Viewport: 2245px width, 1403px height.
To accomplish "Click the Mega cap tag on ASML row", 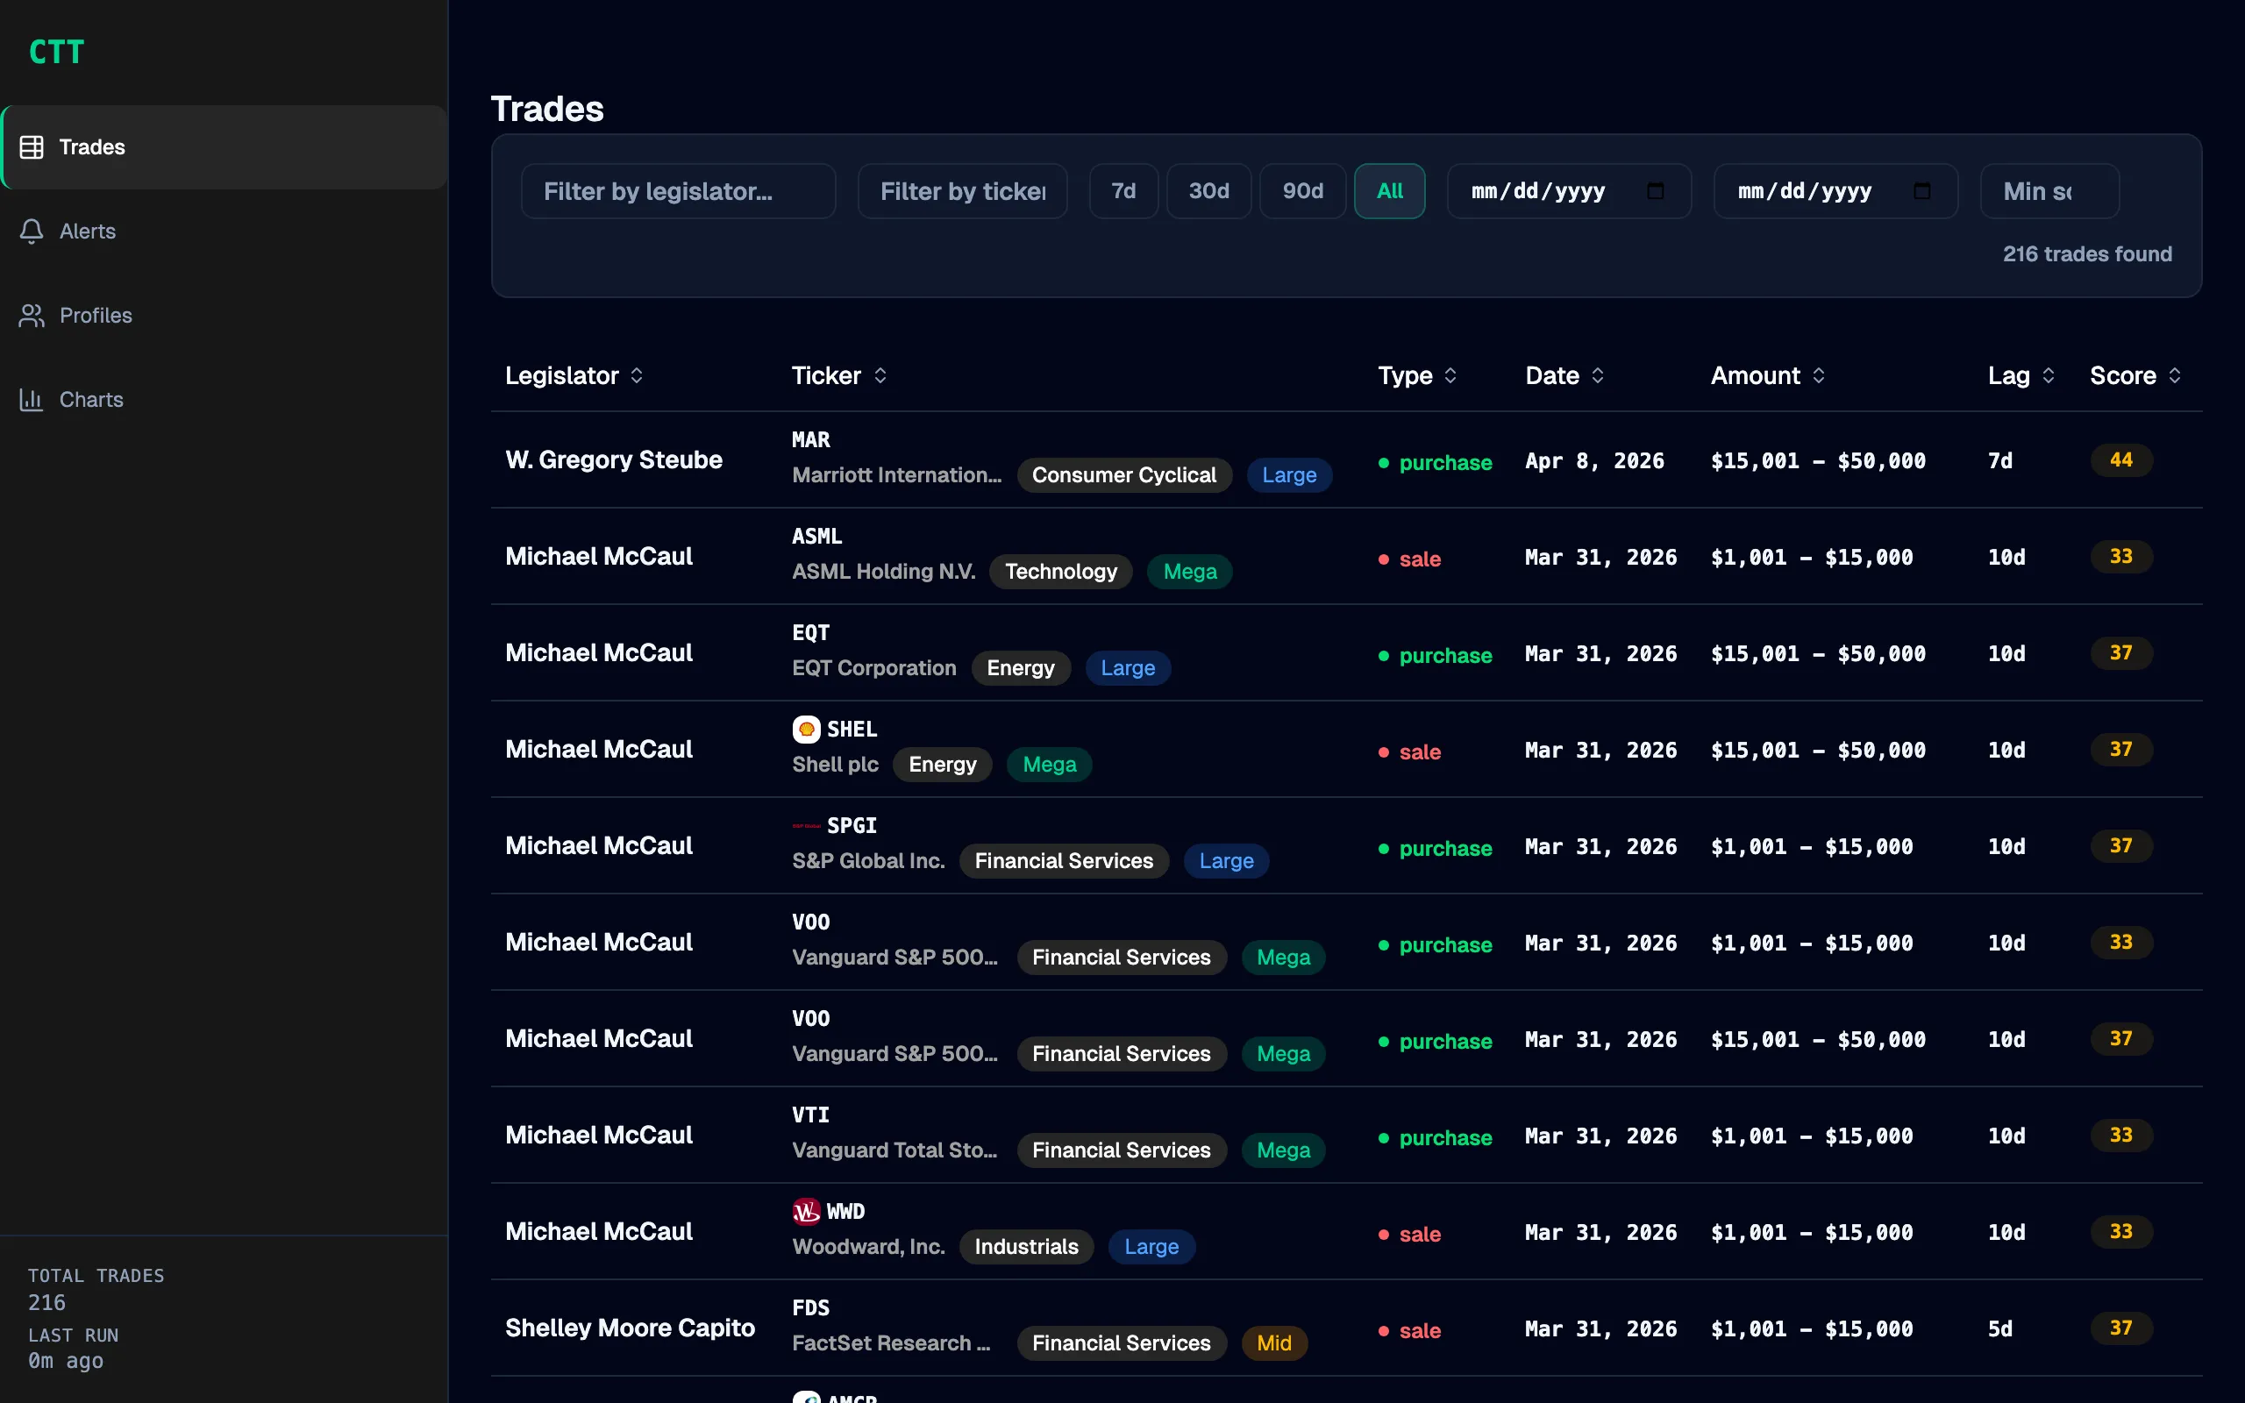I will pos(1189,572).
